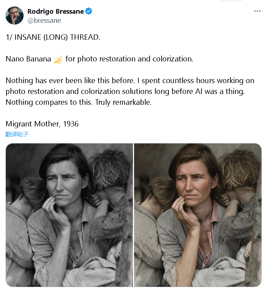Click the words 'Nano Banana' in the post
The height and width of the screenshot is (289, 263).
click(x=29, y=59)
